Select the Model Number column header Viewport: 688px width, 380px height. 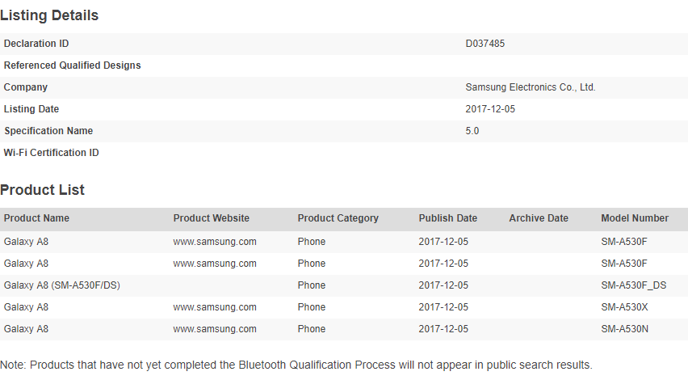tap(635, 218)
